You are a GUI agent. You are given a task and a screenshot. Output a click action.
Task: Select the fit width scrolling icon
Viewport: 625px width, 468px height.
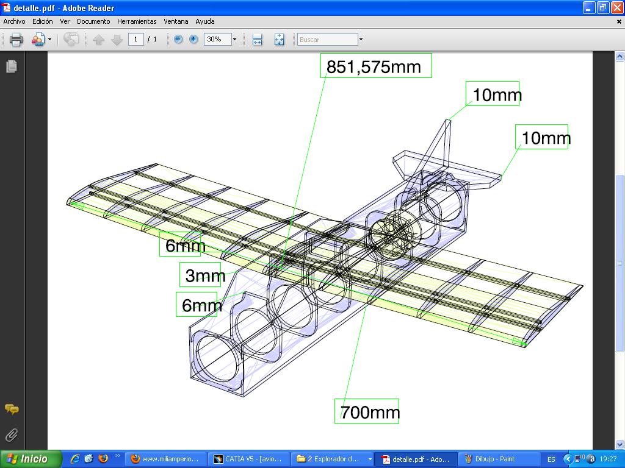pyautogui.click(x=257, y=40)
